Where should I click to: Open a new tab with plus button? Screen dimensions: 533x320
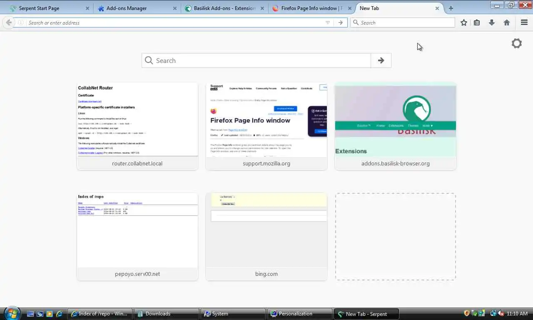coord(451,8)
